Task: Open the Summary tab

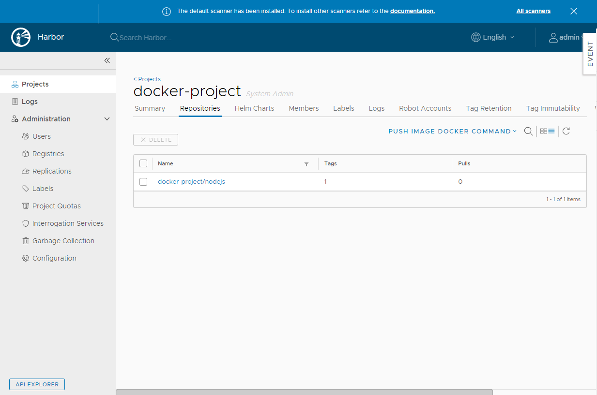Action: pyautogui.click(x=150, y=108)
